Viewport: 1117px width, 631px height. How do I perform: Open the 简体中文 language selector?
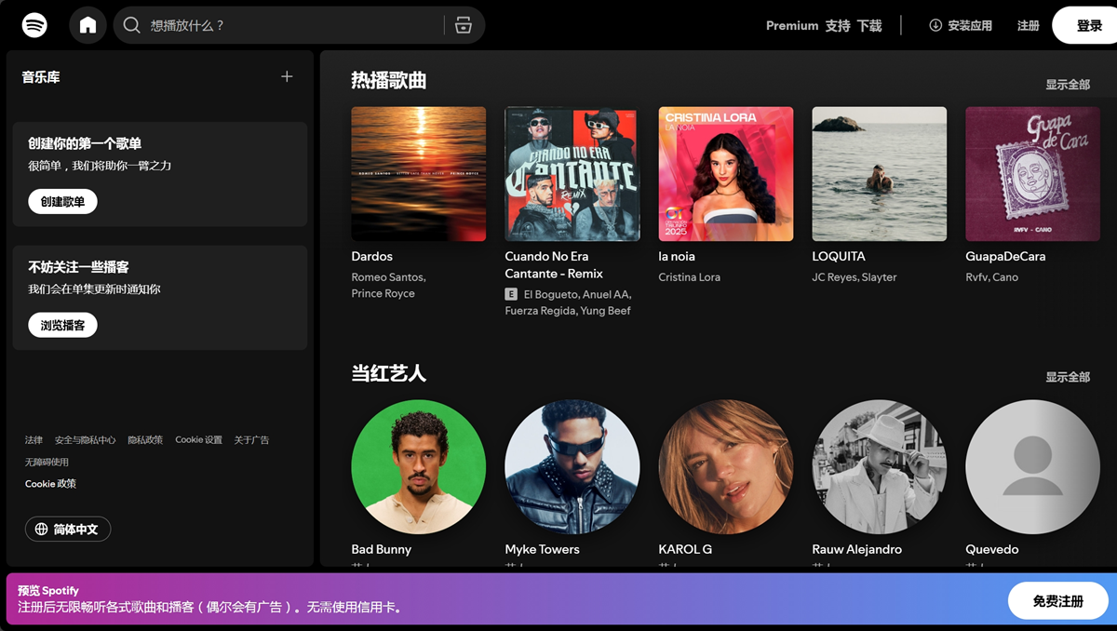click(67, 528)
